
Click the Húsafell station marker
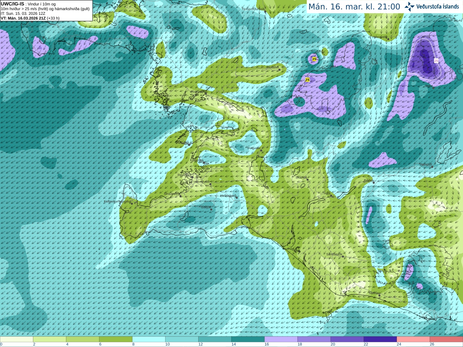click(x=279, y=70)
